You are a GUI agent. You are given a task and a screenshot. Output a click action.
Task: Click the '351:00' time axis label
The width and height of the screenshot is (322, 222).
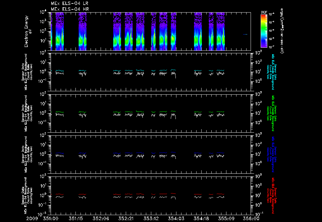coord(51,219)
